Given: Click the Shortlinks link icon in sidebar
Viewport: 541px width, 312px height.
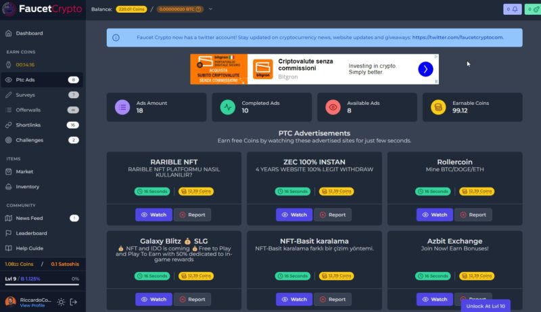Looking at the screenshot, I should coord(8,125).
